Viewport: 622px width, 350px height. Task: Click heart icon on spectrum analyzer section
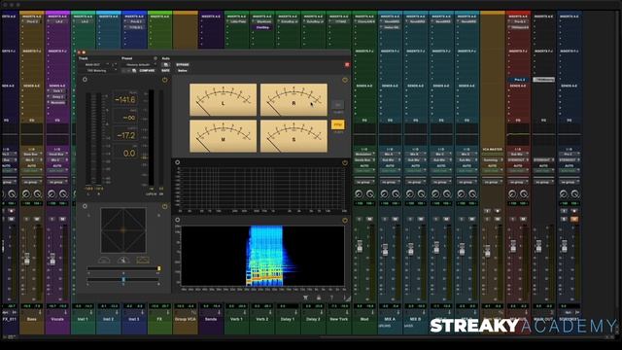point(345,162)
